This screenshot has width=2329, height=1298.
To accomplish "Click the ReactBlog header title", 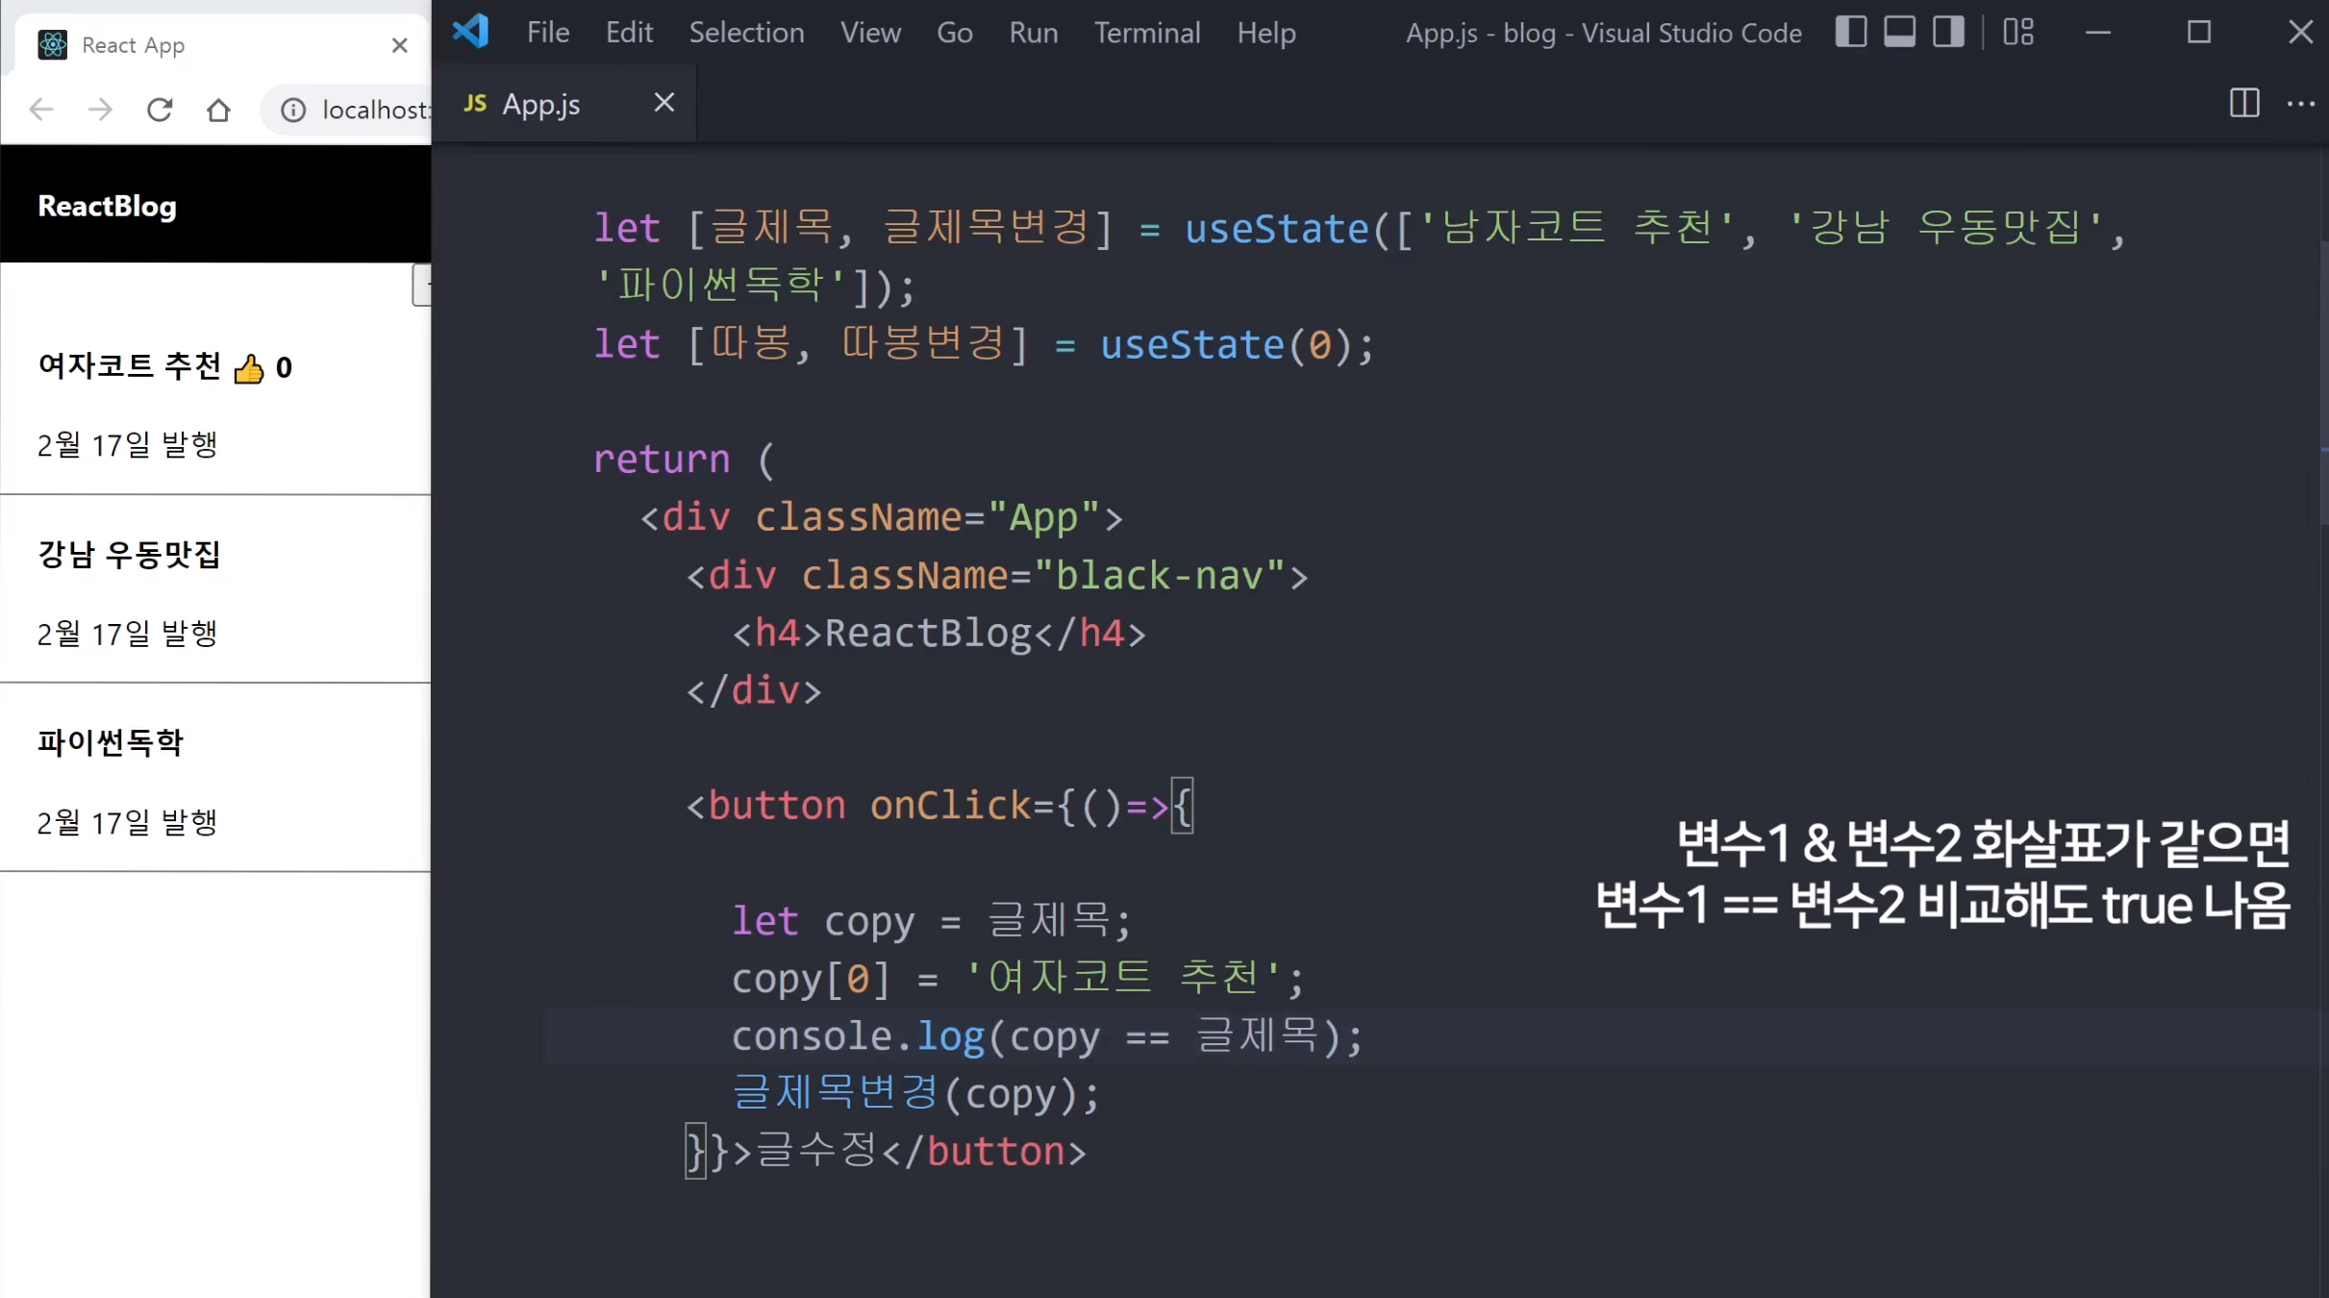I will [107, 206].
